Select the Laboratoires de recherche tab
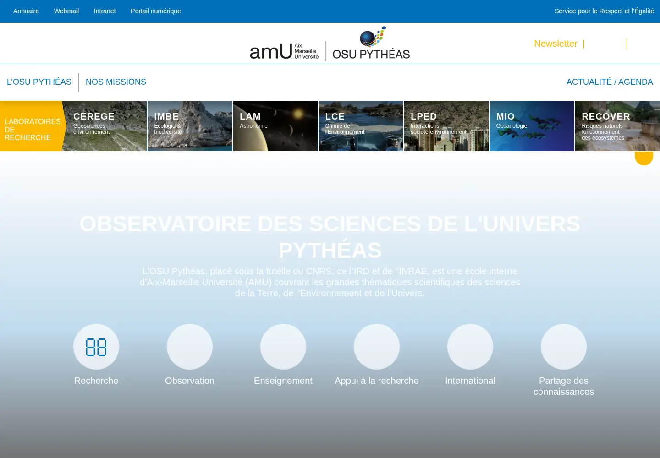 tap(32, 126)
